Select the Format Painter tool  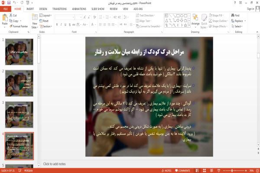tap(19, 26)
